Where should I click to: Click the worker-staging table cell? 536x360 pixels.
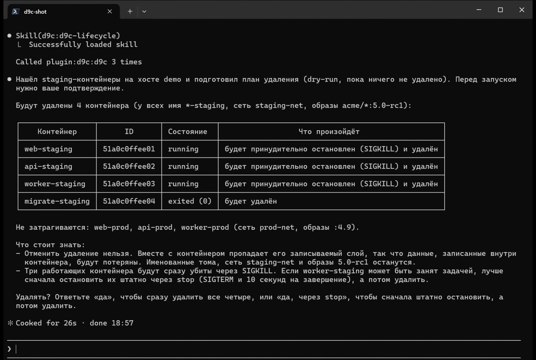pyautogui.click(x=57, y=184)
